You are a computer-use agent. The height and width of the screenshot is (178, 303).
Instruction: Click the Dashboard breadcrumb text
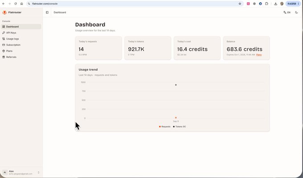[x=60, y=12]
